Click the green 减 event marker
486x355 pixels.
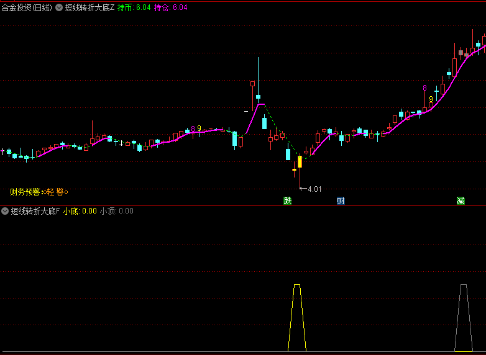pyautogui.click(x=461, y=200)
